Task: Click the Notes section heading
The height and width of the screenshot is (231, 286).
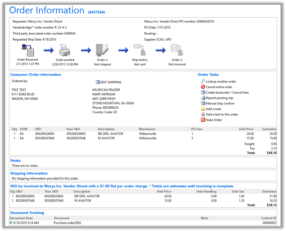Action: pos(15,161)
